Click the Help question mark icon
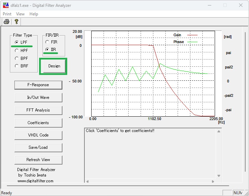Screen dimensions: 249x196 16,22
